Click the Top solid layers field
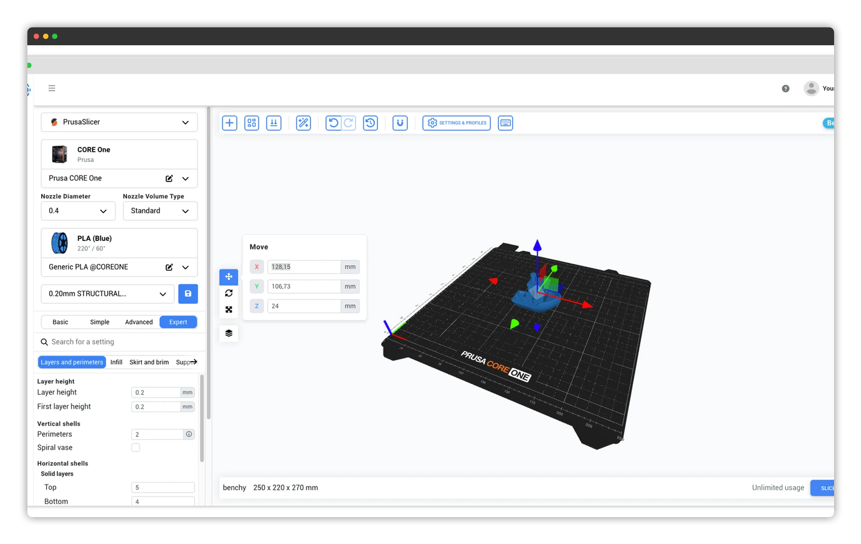The height and width of the screenshot is (544, 861). coord(163,488)
